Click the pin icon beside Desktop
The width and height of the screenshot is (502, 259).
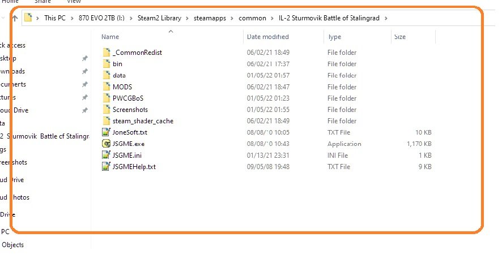click(84, 58)
